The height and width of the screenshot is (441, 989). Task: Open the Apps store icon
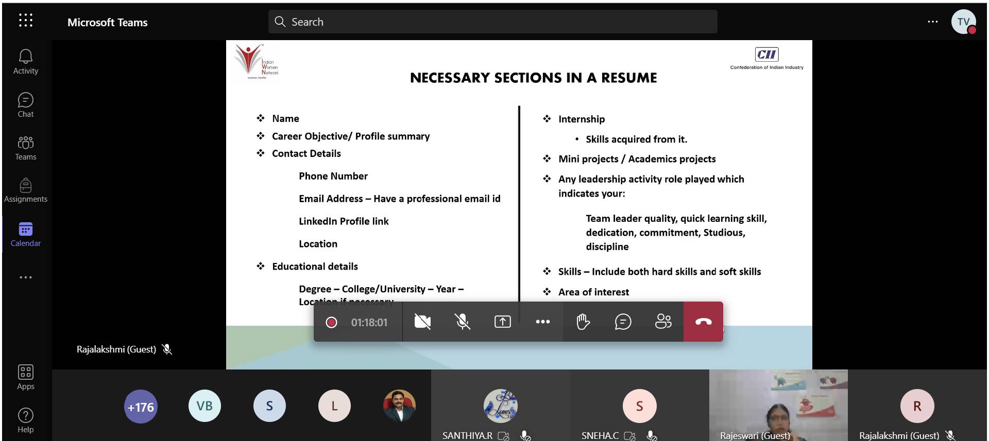(x=25, y=377)
